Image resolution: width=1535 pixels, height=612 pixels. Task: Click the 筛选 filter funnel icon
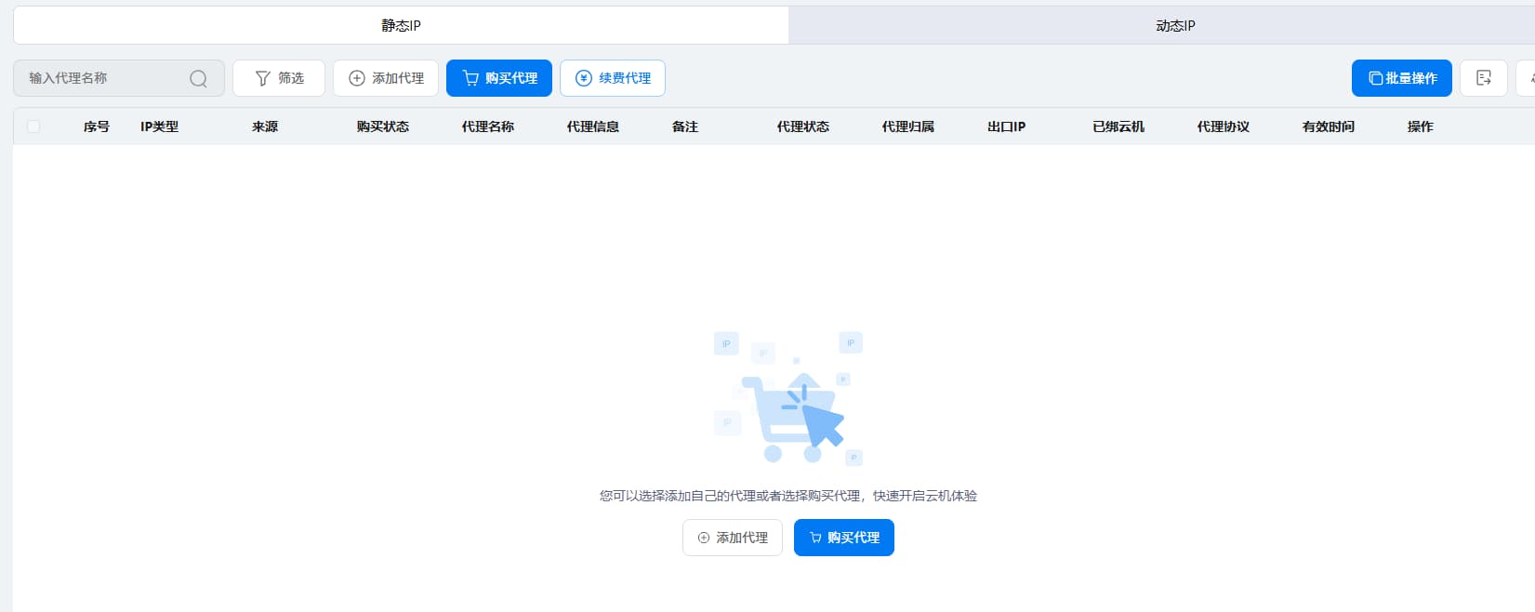[263, 78]
